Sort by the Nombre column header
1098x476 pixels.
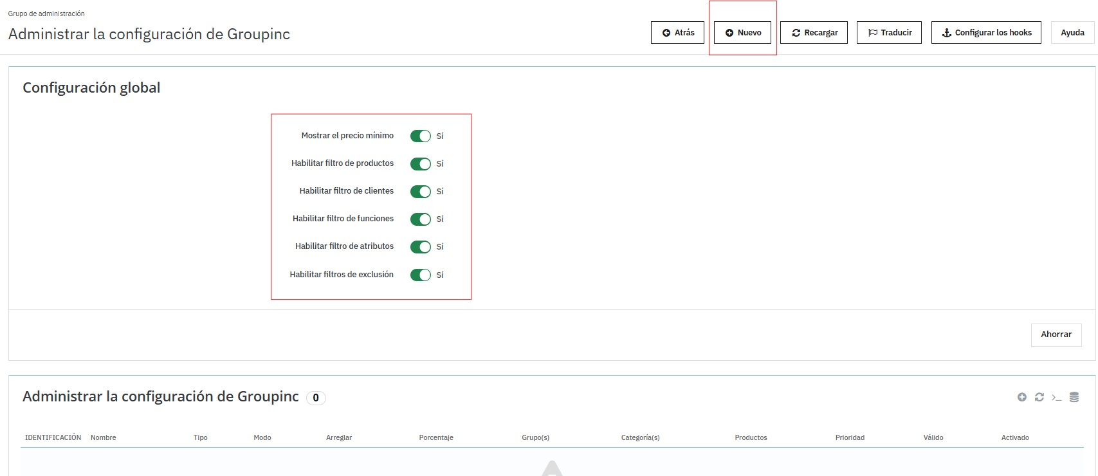(x=104, y=437)
